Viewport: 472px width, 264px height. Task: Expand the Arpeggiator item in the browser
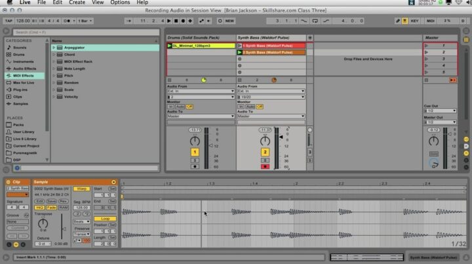click(x=54, y=48)
